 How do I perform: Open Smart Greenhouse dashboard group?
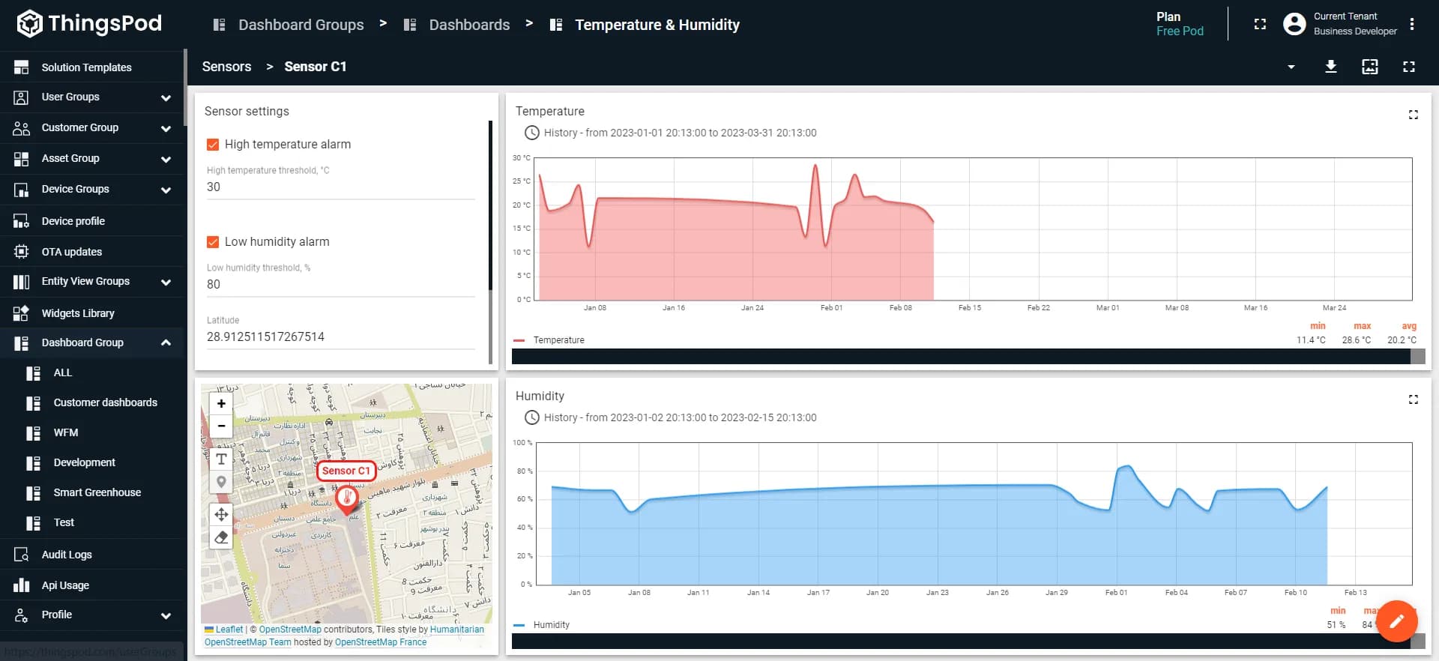(97, 492)
